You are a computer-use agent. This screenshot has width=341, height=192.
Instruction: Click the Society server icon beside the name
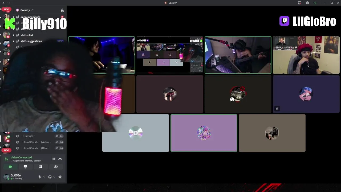(x=18, y=10)
